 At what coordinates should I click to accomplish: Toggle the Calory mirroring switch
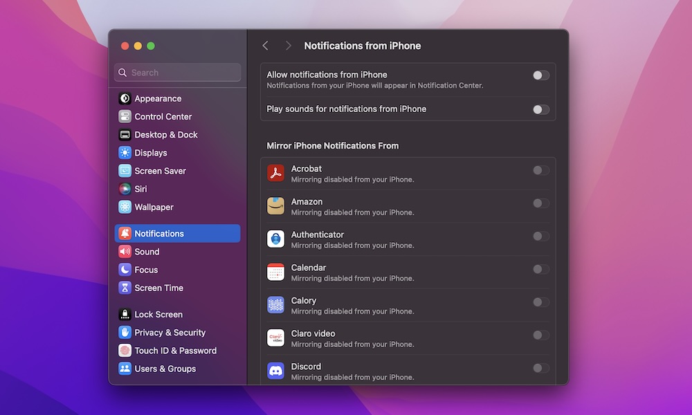pyautogui.click(x=541, y=302)
